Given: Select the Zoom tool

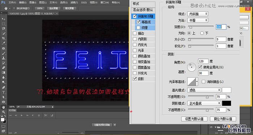Looking at the screenshot, I should point(4,112).
